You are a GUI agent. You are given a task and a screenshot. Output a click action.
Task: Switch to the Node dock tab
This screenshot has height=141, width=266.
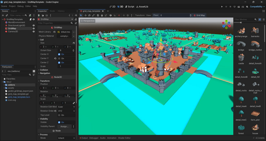point(52,11)
